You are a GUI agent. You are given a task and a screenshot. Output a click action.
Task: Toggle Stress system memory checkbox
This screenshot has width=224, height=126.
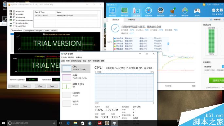14,20
